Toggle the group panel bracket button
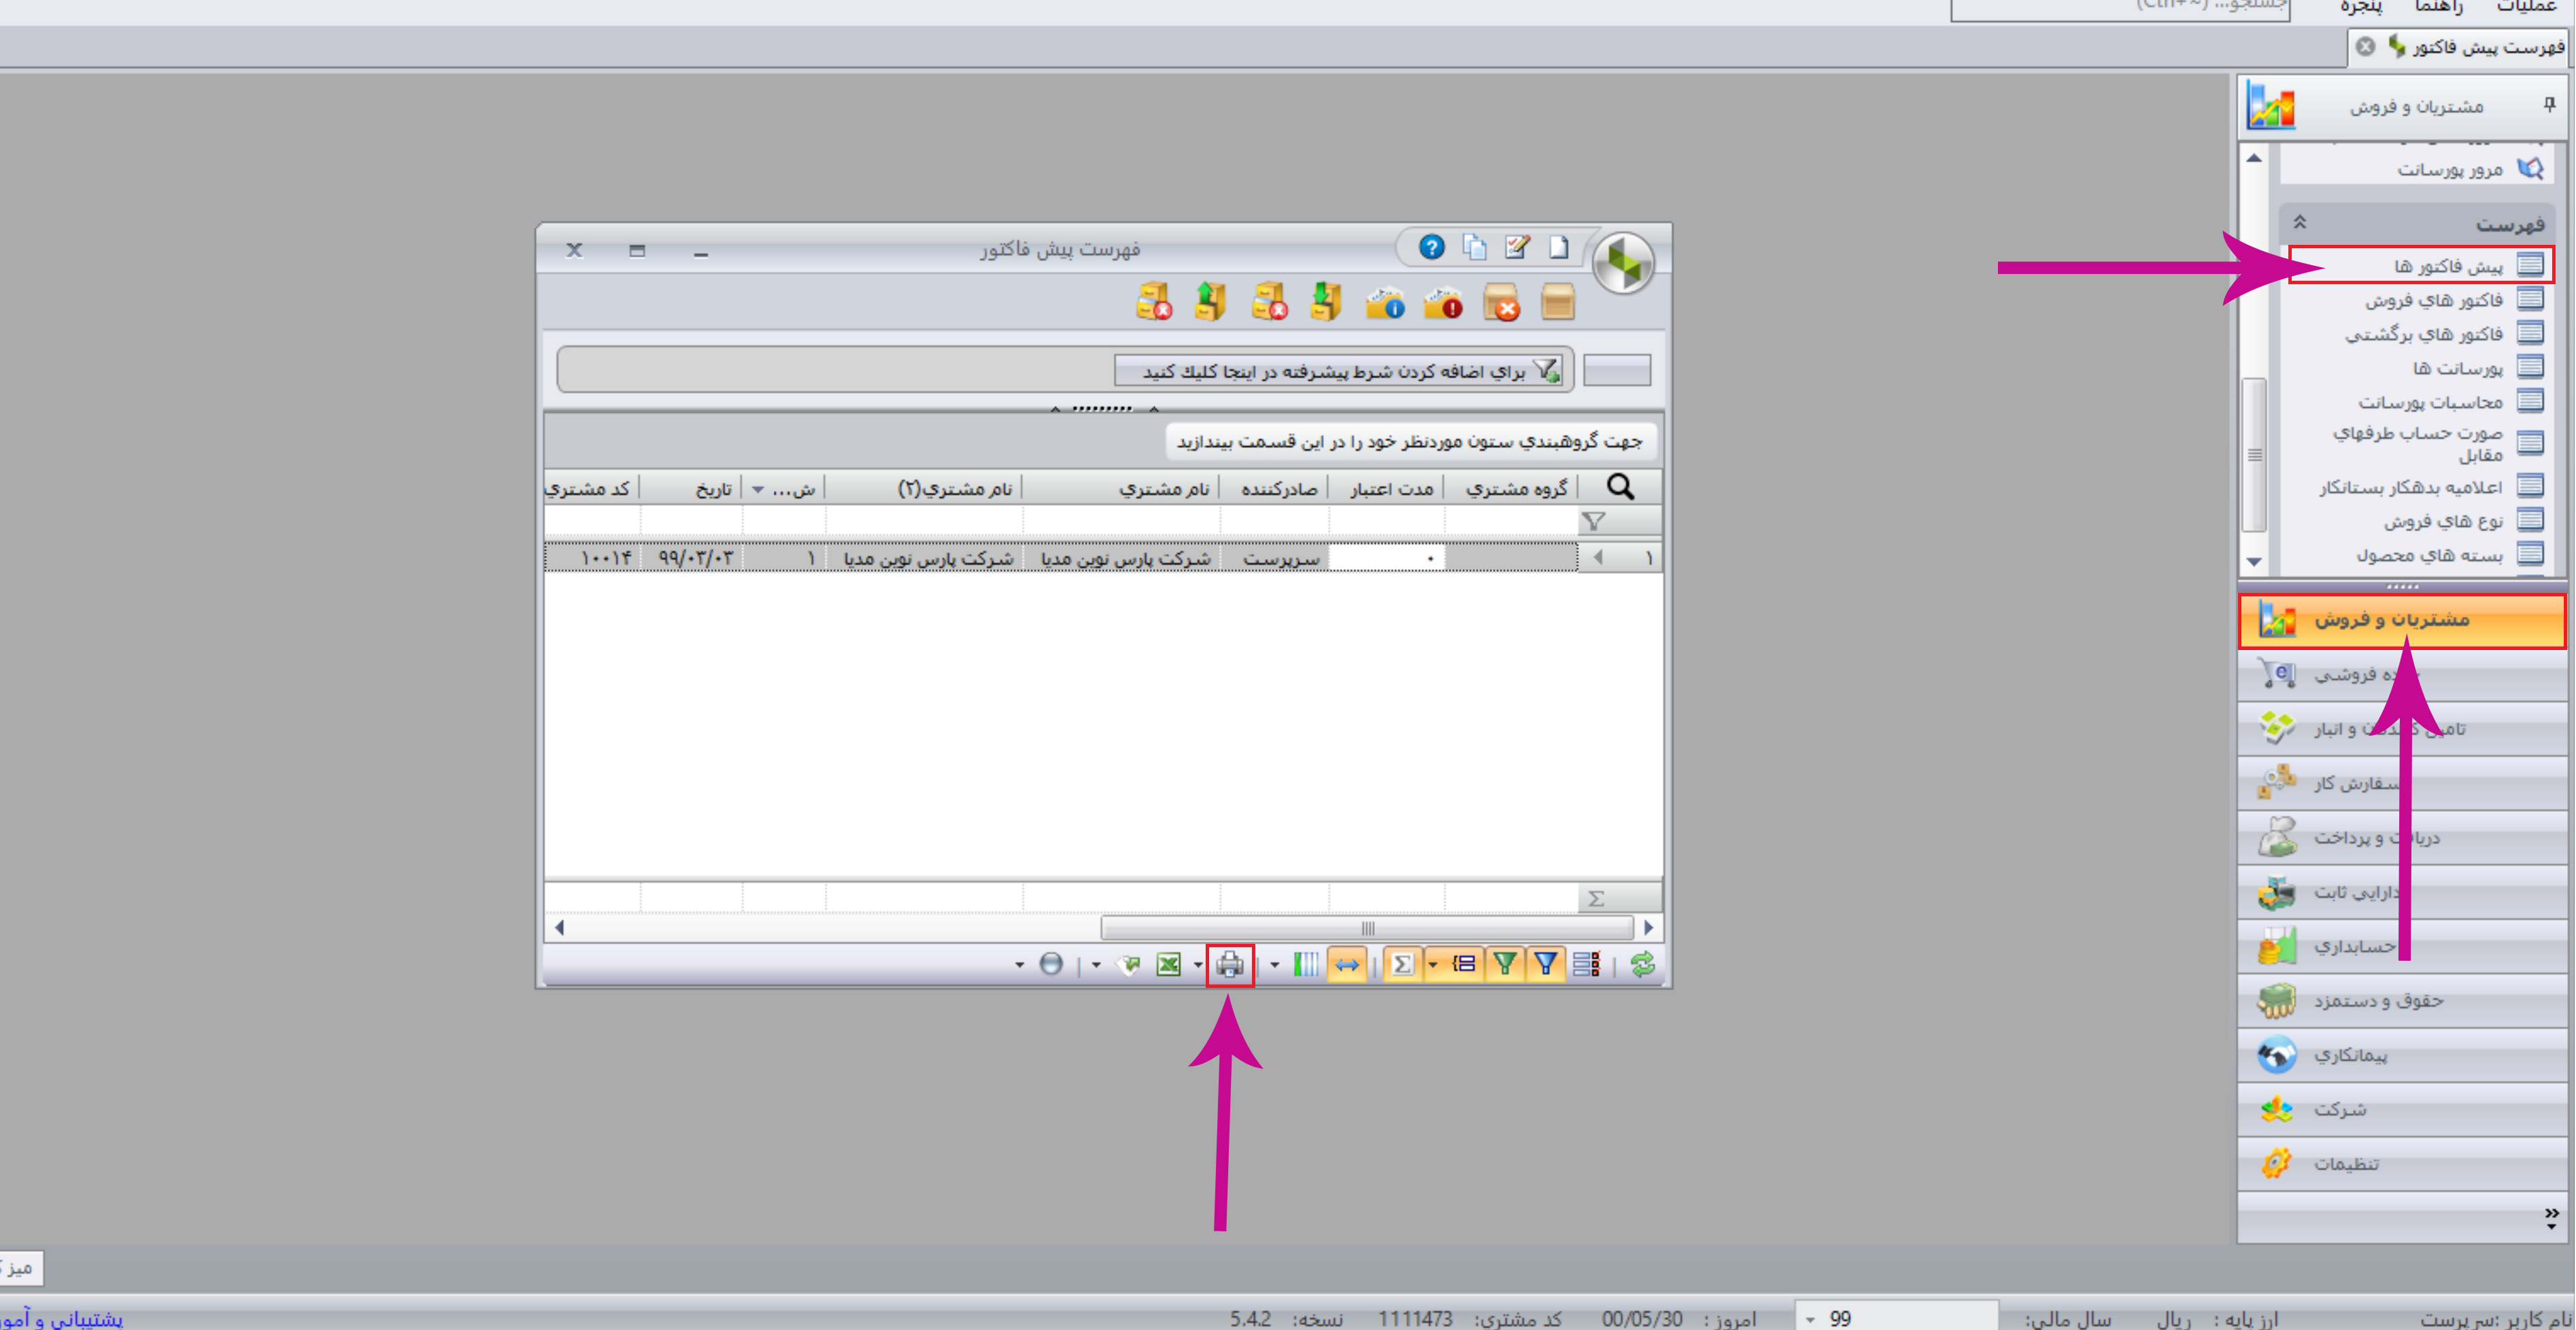 click(1464, 965)
